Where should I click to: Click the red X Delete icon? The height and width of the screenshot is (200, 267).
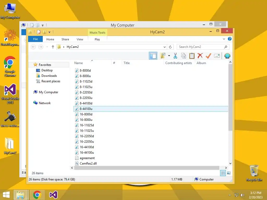click(x=200, y=56)
